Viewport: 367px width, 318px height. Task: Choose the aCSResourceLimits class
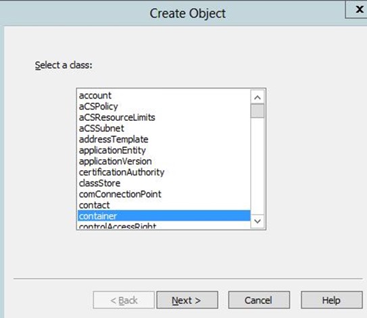click(164, 117)
